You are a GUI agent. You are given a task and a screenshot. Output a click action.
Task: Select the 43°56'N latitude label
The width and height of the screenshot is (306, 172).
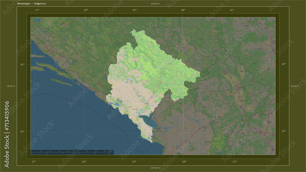[155, 4]
